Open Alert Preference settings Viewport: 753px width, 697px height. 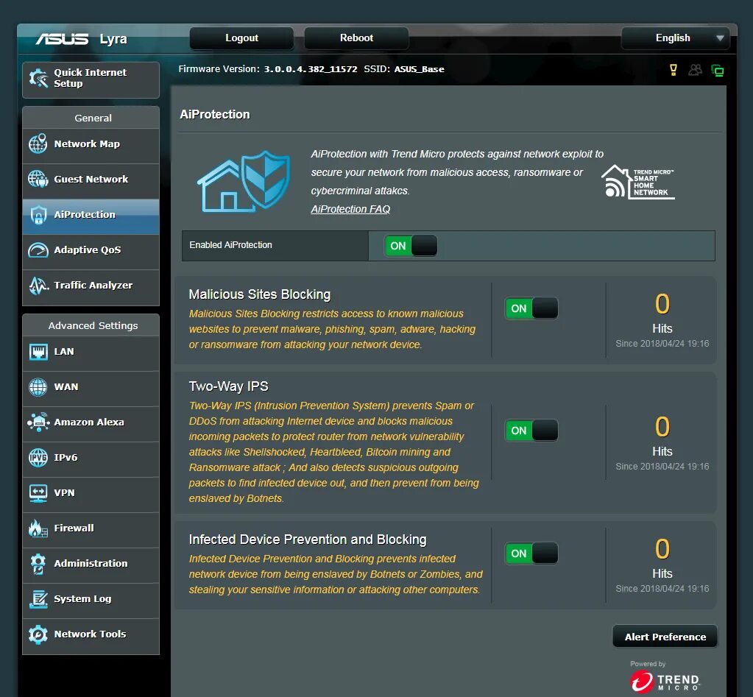(x=665, y=637)
